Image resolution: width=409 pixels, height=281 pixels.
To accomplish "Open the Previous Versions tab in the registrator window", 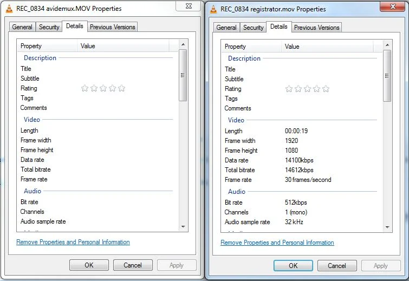I will click(317, 28).
